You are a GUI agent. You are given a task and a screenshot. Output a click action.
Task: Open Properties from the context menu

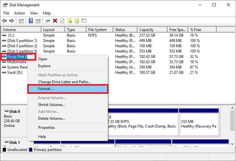(x=68, y=128)
